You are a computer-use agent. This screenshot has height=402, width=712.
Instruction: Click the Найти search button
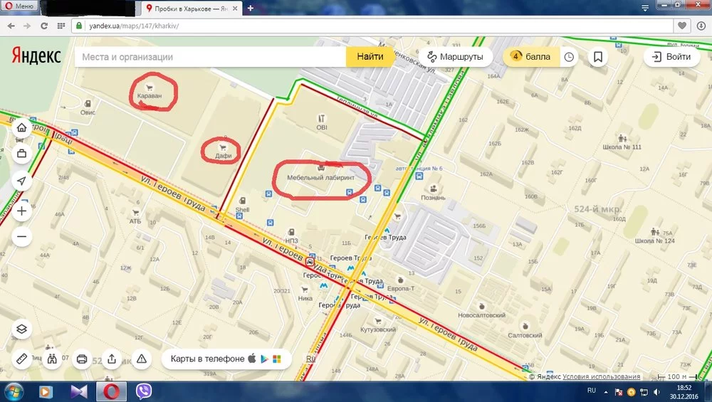click(x=370, y=57)
